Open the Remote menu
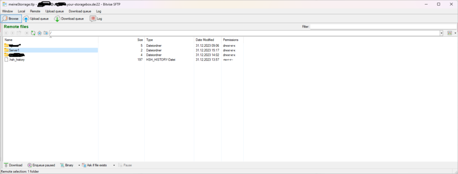This screenshot has height=174, width=458. pos(35,11)
